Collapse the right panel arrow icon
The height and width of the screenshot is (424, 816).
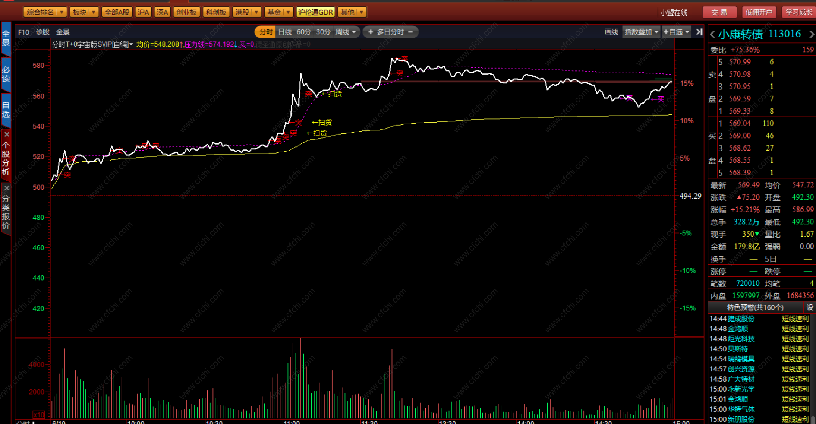[x=699, y=32]
